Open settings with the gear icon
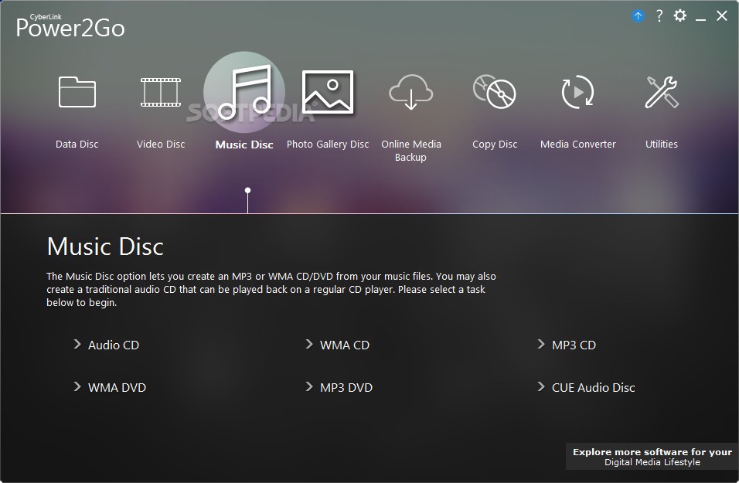Screen dimensions: 739x483 pyautogui.click(x=679, y=16)
